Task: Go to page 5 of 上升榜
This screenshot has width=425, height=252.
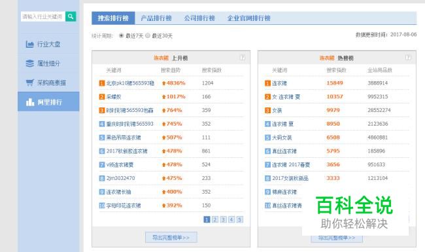Action: tap(240, 219)
